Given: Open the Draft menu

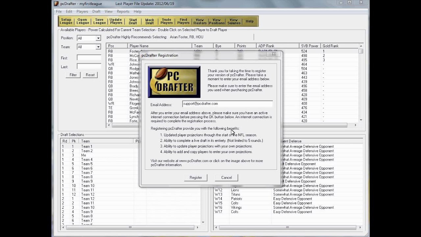Looking at the screenshot, I should click(x=96, y=12).
